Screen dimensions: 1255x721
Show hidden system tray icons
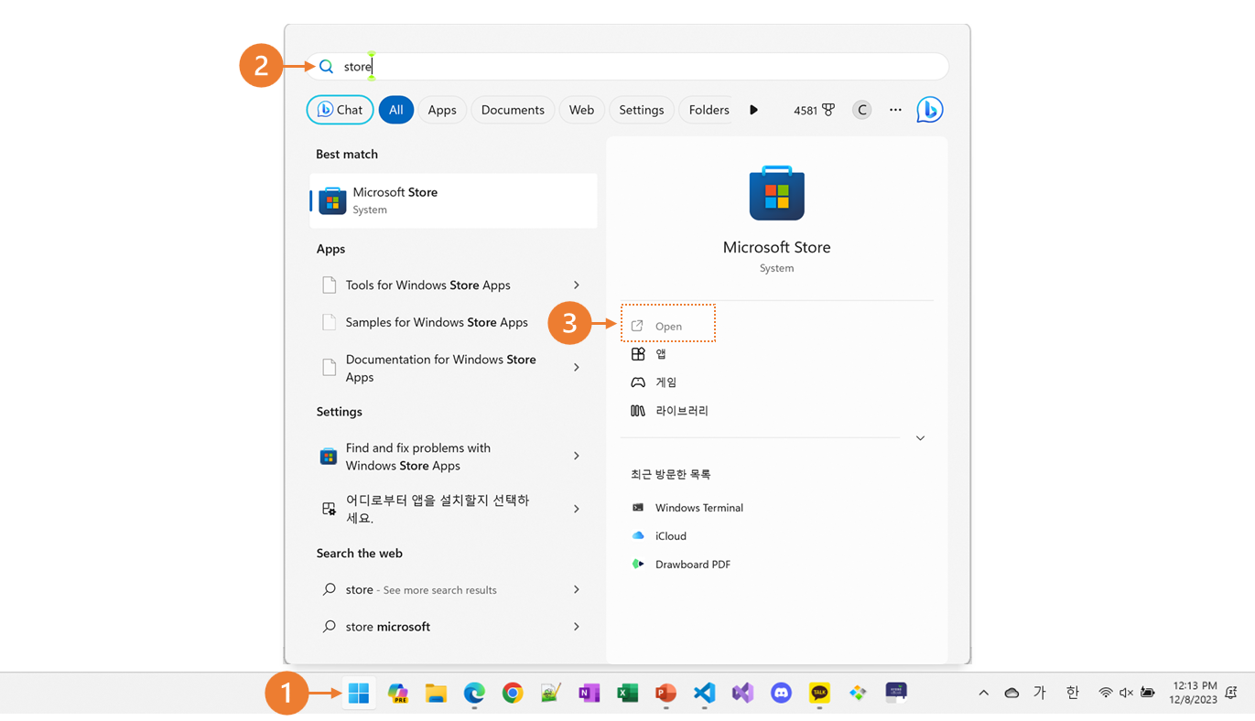click(x=983, y=694)
